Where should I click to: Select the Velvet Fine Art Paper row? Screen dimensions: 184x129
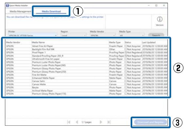[87, 46]
